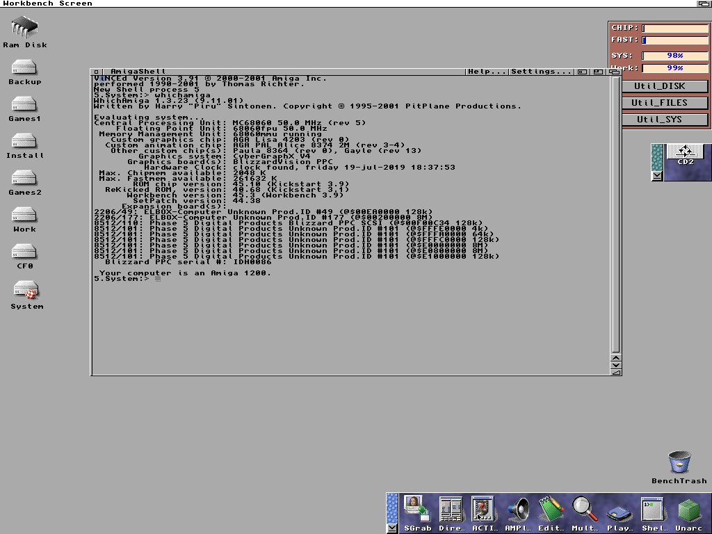The width and height of the screenshot is (712, 534).
Task: Toggle the bottom dock's arrow gadget
Action: (x=392, y=528)
